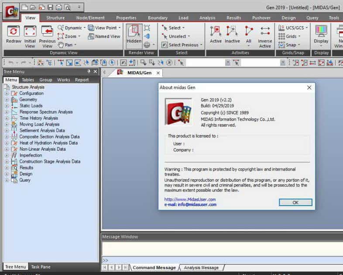Viewport: 343px width, 275px height.
Task: Select Construction Stage Analysis Data item
Action: [x=50, y=162]
